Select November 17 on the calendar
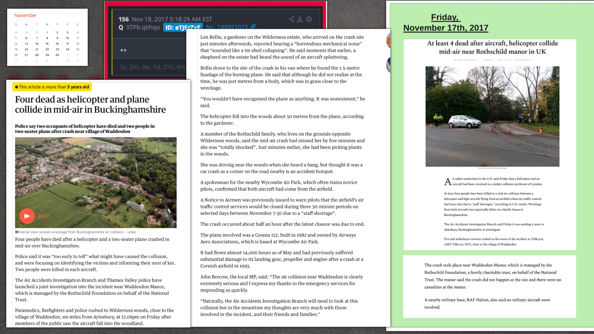The width and height of the screenshot is (594, 334). click(x=67, y=44)
